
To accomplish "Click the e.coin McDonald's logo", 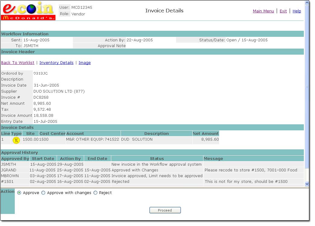I will [28, 11].
